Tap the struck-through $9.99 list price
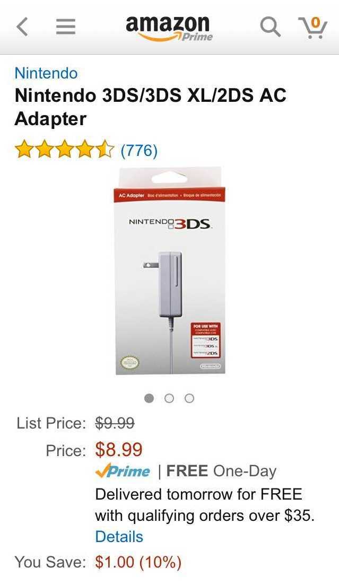Image resolution: width=339 pixels, height=585 pixels. 115,423
